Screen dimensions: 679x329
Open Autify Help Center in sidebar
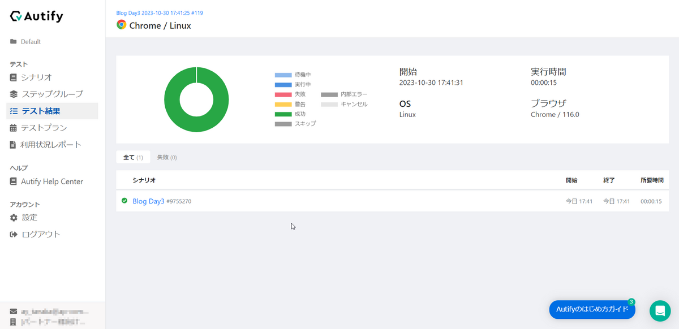52,181
